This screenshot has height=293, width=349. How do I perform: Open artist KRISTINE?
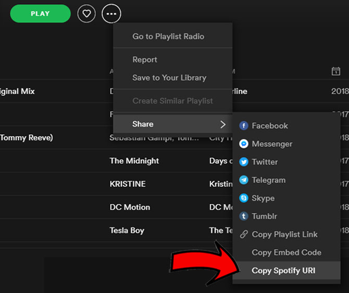[x=128, y=184]
